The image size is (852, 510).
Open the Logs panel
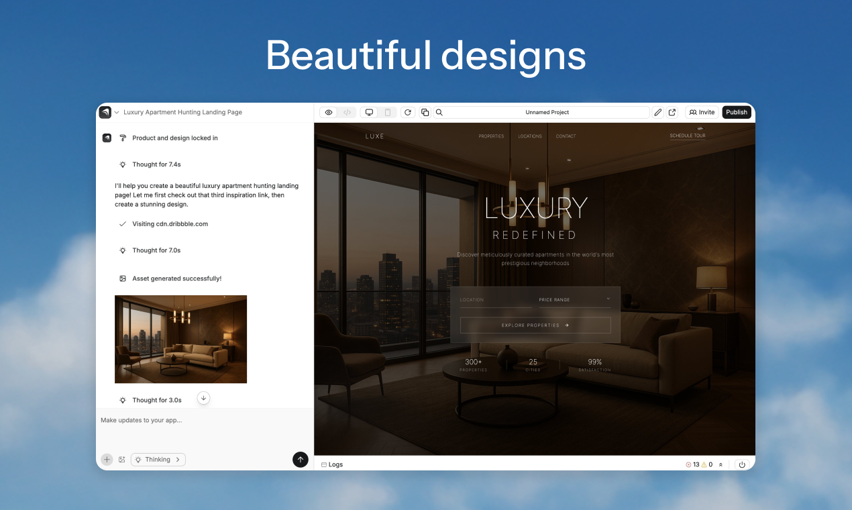[x=332, y=464]
